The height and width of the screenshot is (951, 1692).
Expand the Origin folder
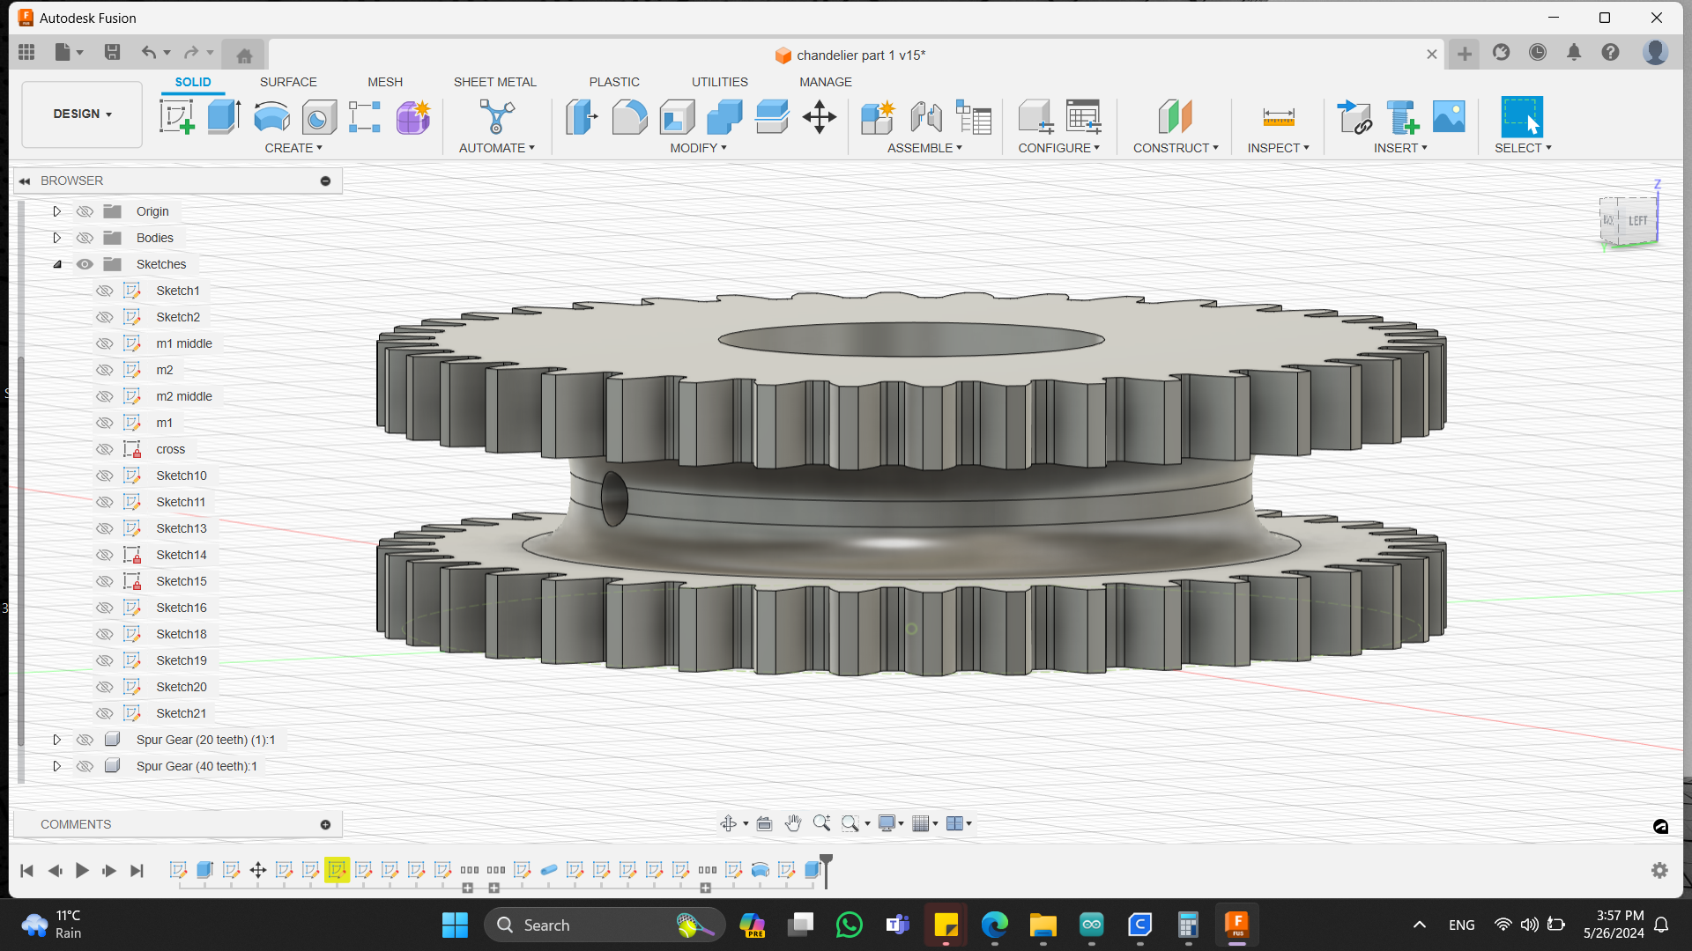[x=57, y=211]
